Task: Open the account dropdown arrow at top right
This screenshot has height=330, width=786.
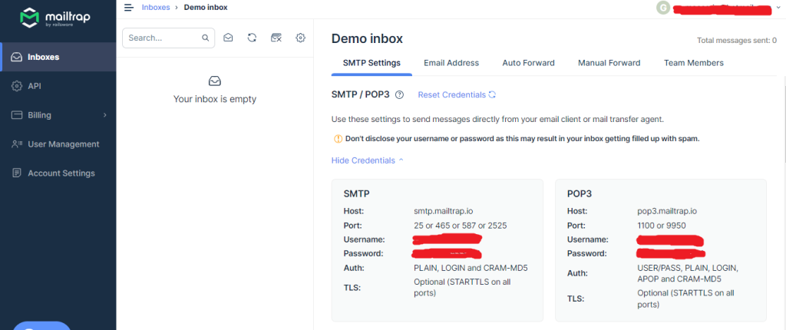Action: tap(778, 7)
